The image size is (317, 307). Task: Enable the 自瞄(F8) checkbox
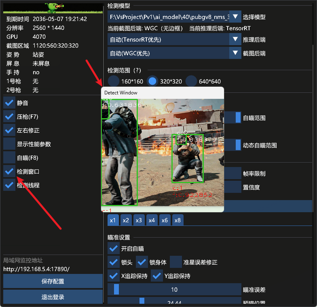(x=9, y=158)
